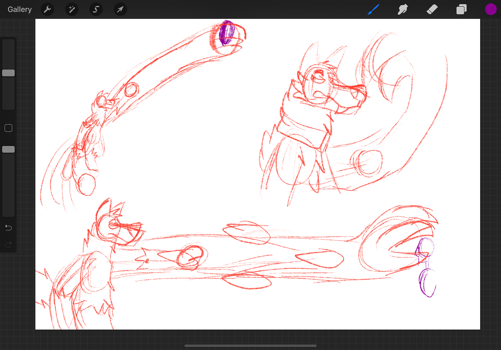501x350 pixels.
Task: Tap the purple ball sketch on canvas
Action: [226, 33]
